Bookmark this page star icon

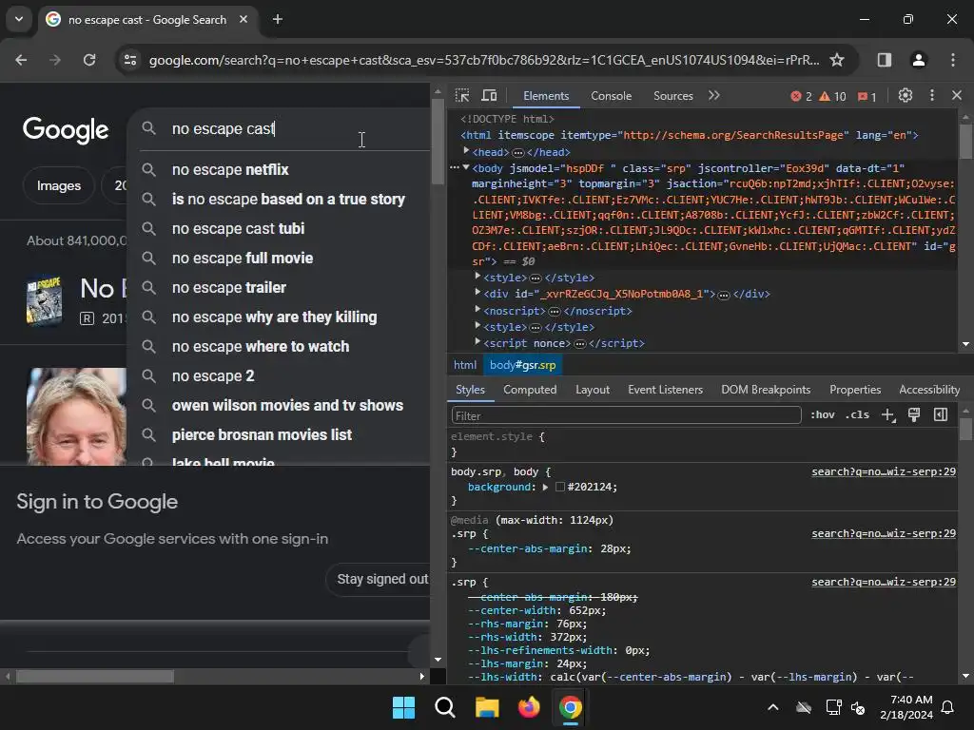837,60
